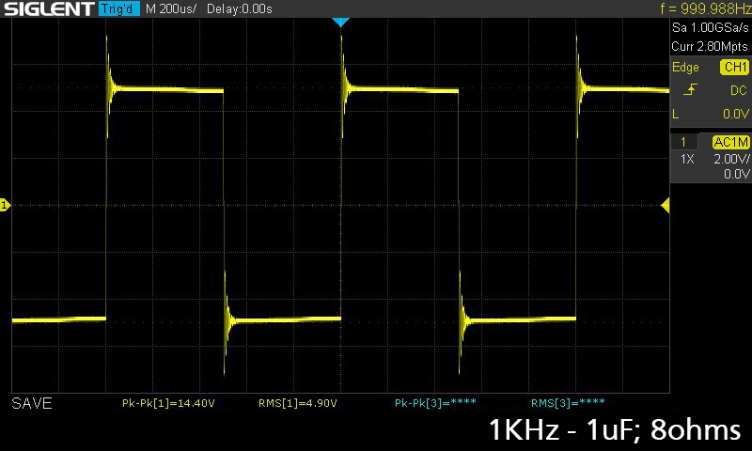Screen dimensions: 752x451
Task: Click the channel 0.0V offset value
Action: click(x=736, y=174)
